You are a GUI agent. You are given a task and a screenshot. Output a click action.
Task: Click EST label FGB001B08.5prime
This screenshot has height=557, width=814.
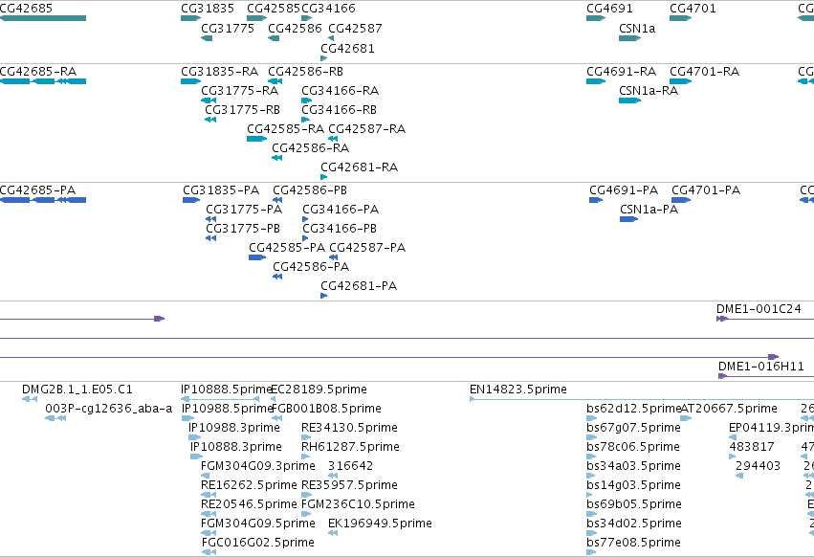[x=326, y=409]
